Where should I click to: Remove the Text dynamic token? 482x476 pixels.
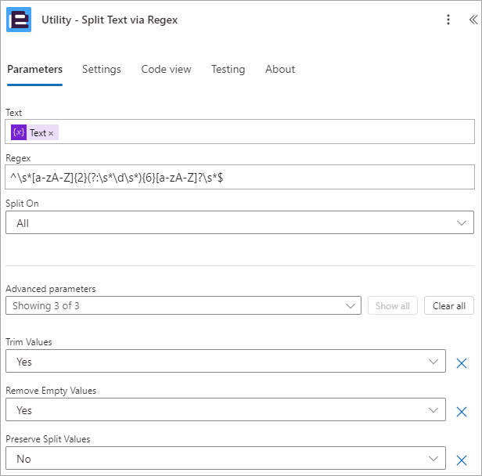[52, 134]
